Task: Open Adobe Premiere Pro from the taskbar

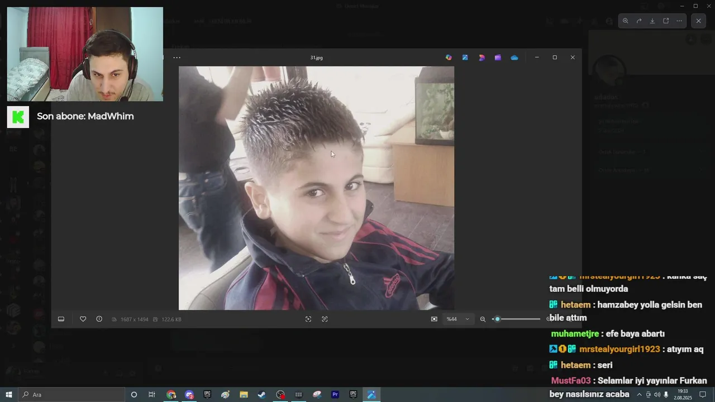Action: 335,395
